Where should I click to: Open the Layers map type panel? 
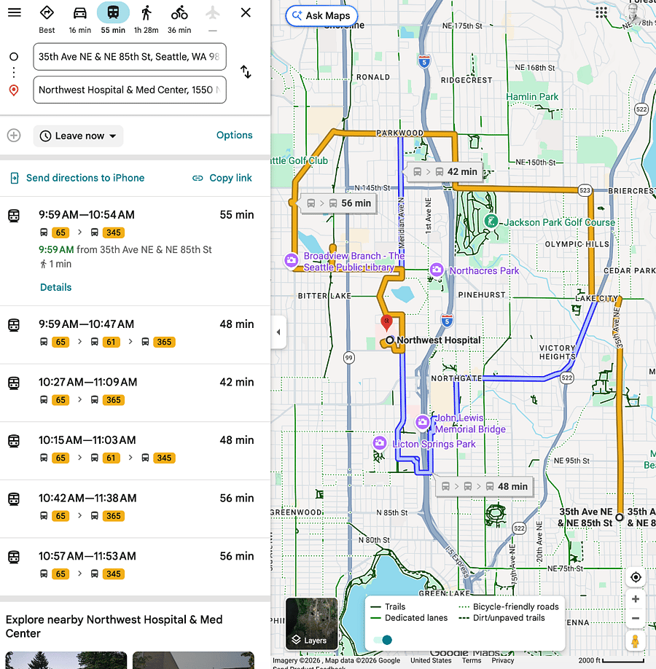311,624
